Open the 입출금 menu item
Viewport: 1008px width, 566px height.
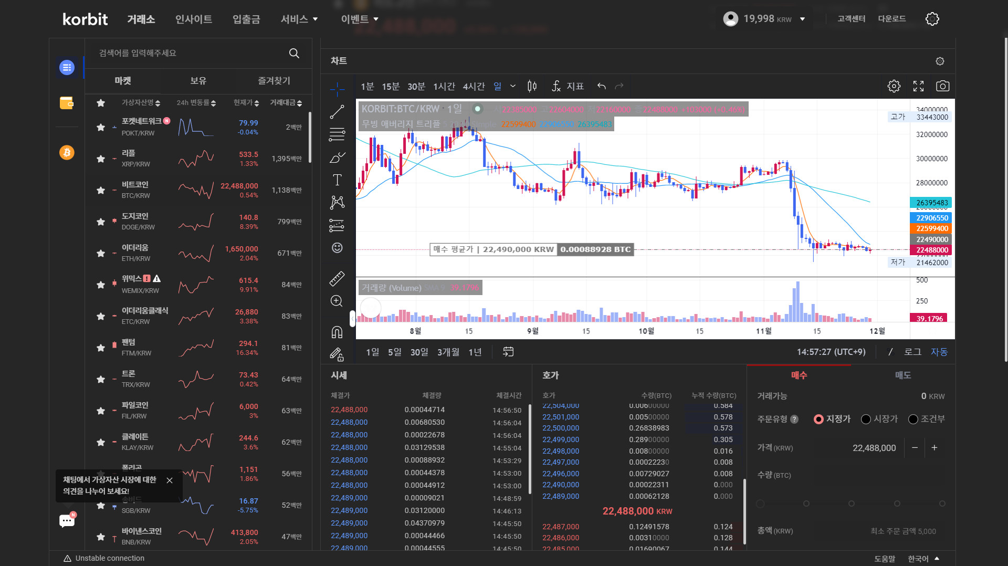tap(246, 19)
